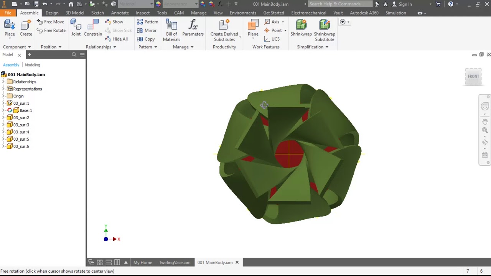Expand the Origin folder node

pos(3,96)
